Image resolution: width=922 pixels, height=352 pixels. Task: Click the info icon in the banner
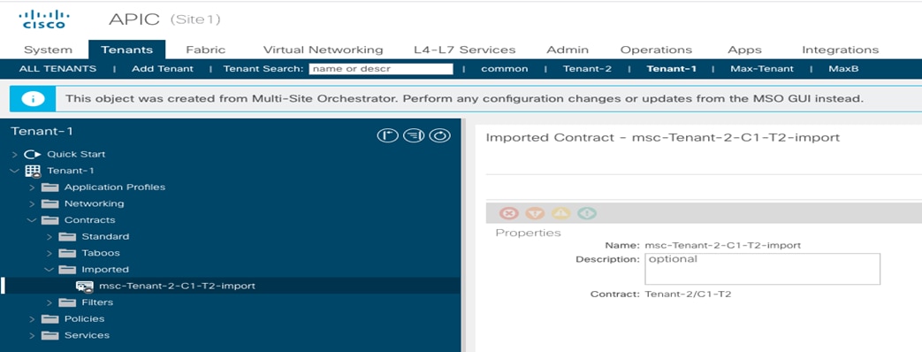click(33, 99)
